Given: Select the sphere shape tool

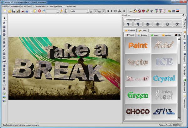Looking at the screenshot, I should [x=4, y=73].
